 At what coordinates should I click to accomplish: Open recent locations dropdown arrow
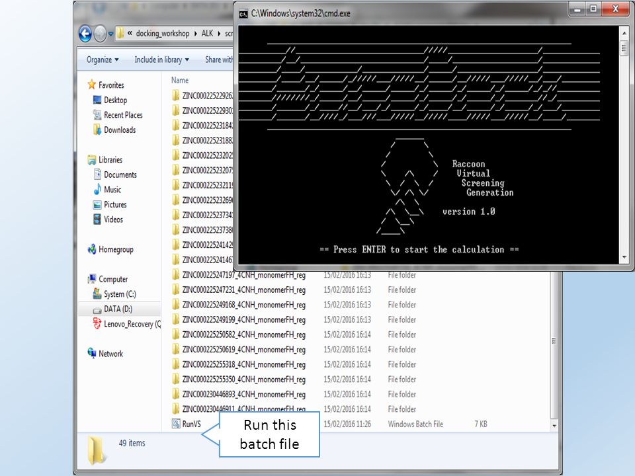pyautogui.click(x=110, y=34)
